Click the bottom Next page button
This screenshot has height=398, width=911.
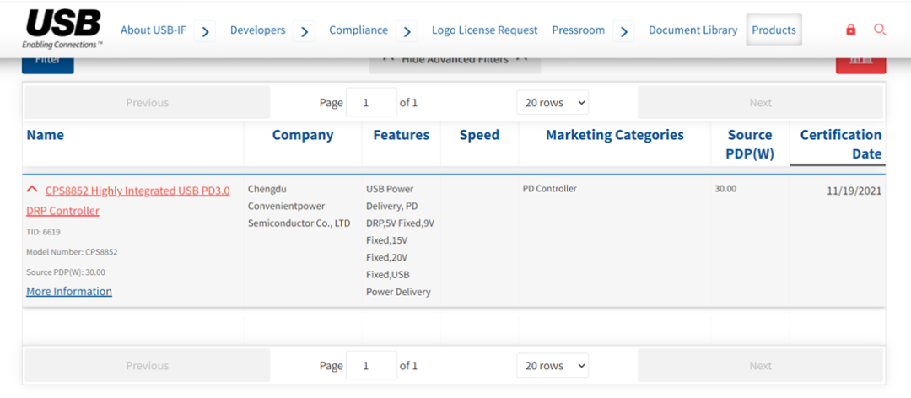pos(760,365)
